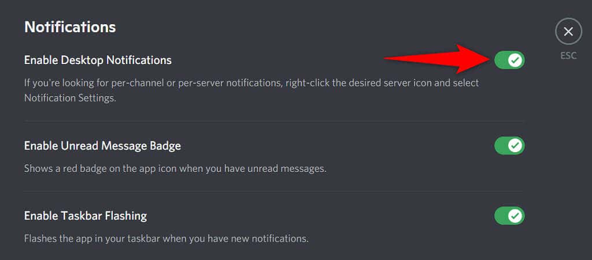Close settings with the X icon
This screenshot has height=260, width=592.
[568, 32]
